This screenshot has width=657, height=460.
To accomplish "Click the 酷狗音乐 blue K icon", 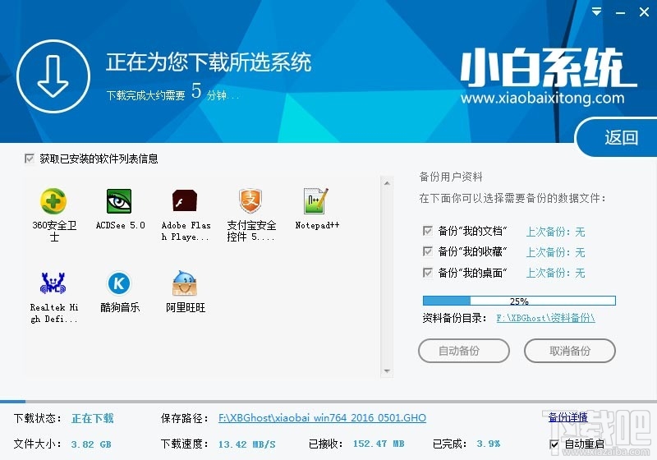I will point(119,283).
